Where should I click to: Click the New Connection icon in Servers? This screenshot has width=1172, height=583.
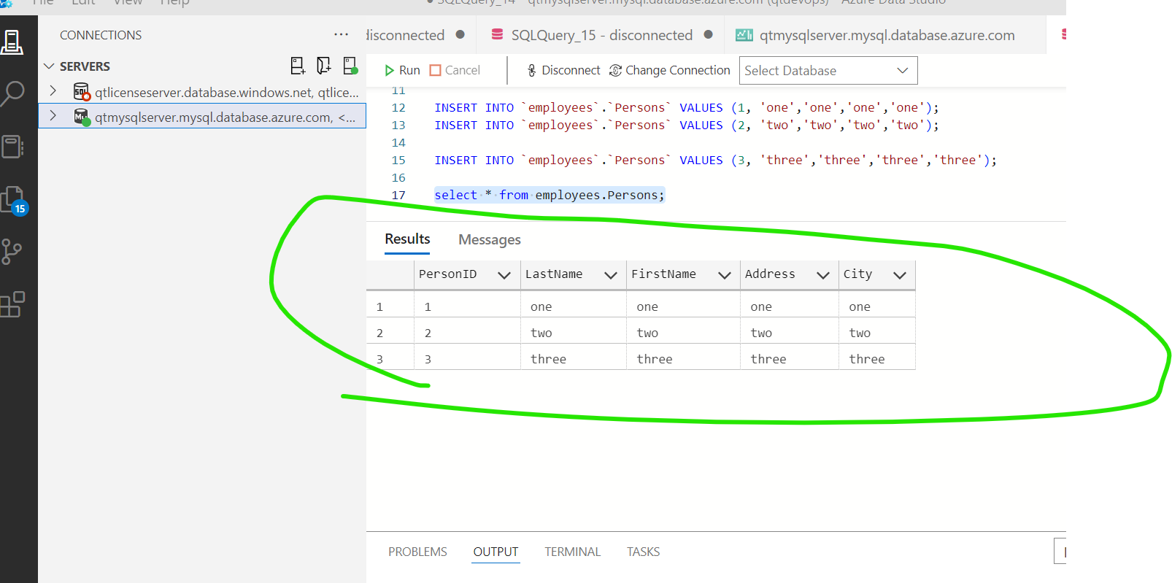pos(298,66)
